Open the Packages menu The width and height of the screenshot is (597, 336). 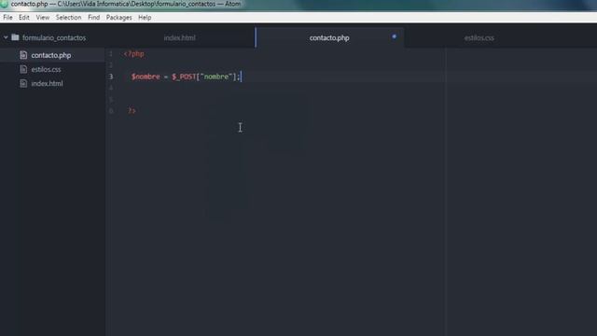(x=118, y=18)
